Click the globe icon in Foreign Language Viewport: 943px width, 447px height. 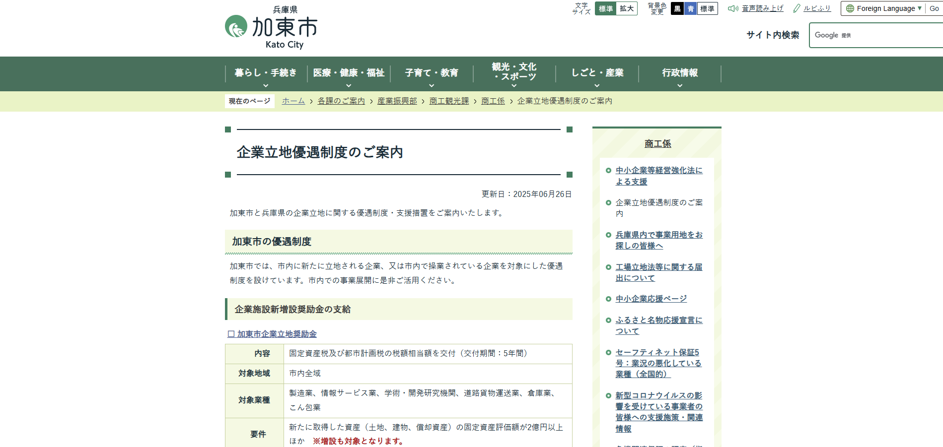coord(850,8)
